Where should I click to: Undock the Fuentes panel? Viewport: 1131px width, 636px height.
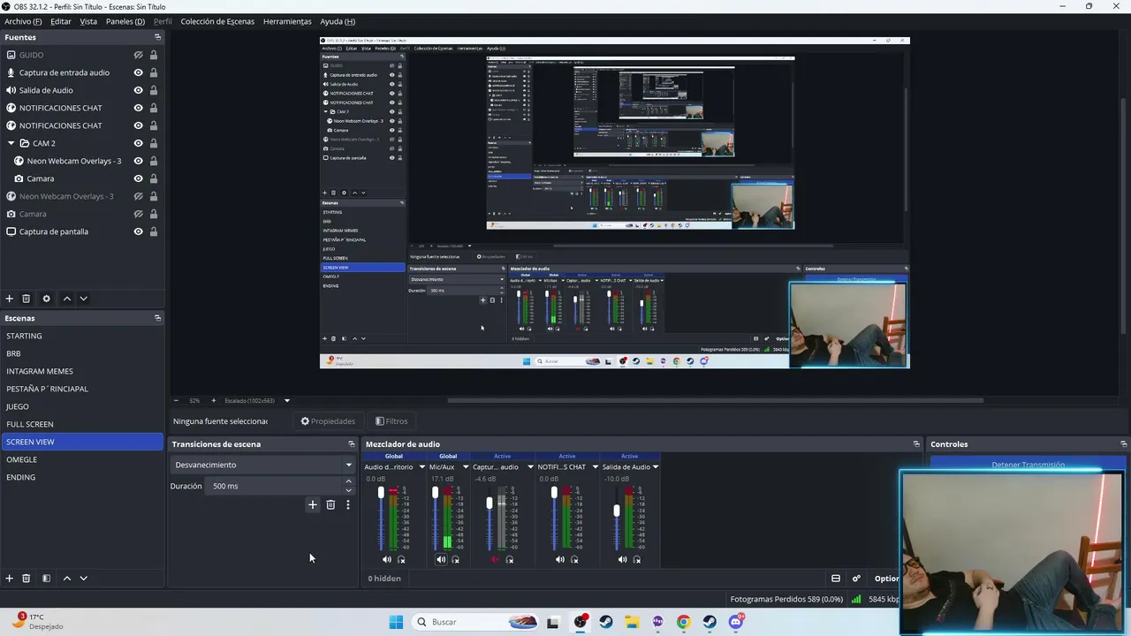point(157,37)
